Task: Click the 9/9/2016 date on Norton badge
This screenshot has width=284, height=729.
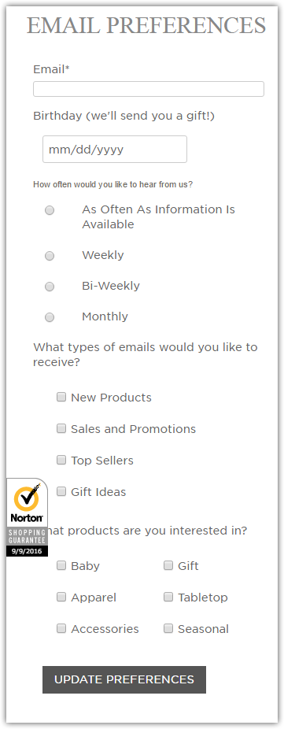Action: click(x=27, y=551)
